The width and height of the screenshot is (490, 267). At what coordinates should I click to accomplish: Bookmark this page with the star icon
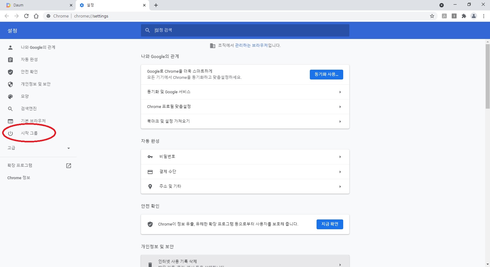432,16
